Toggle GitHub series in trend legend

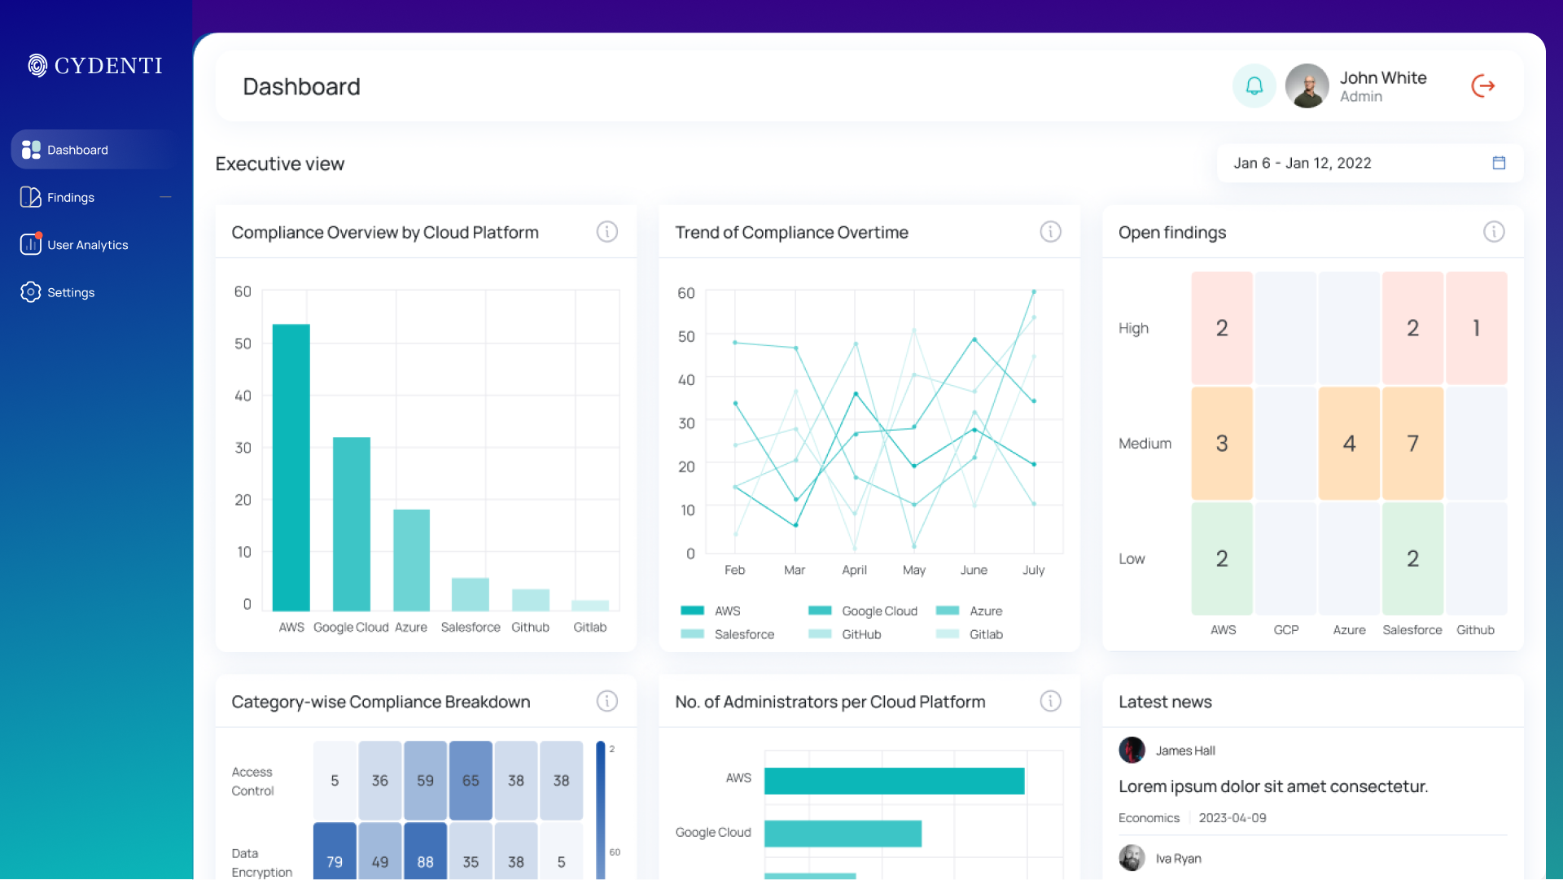(x=844, y=634)
